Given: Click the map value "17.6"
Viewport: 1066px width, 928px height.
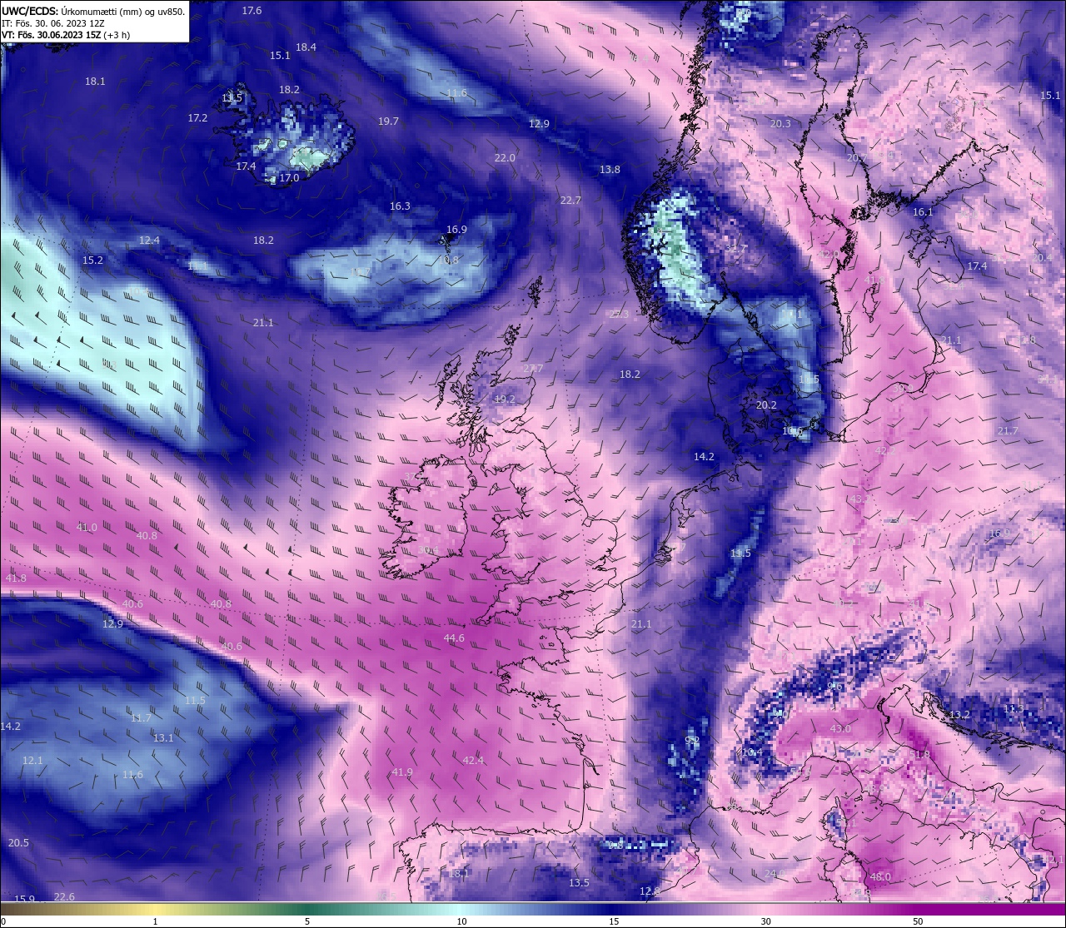Looking at the screenshot, I should coord(252,11).
